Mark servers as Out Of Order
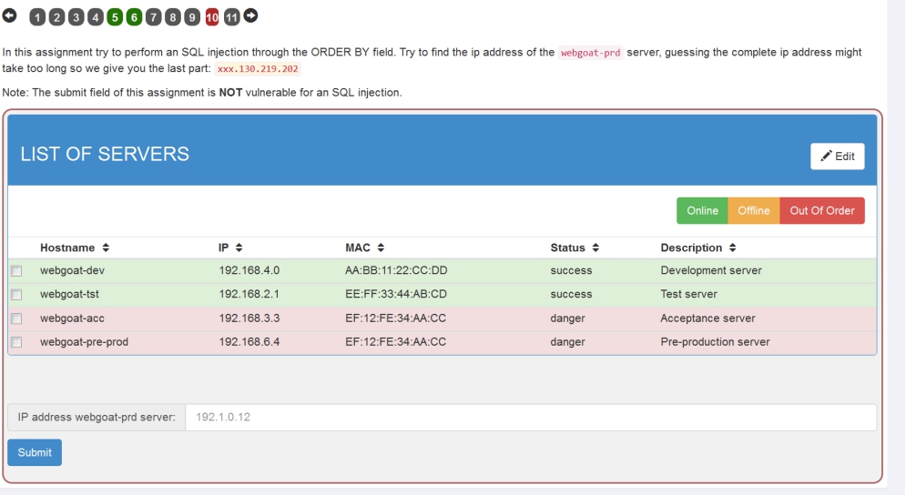The height and width of the screenshot is (495, 906). coord(822,211)
